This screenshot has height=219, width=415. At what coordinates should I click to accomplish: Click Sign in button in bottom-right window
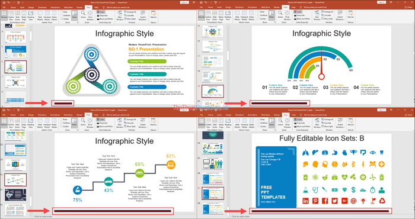(x=381, y=109)
